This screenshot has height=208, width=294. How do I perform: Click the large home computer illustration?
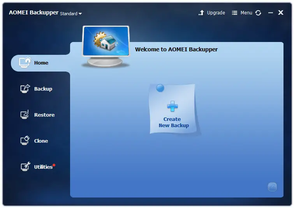(106, 46)
